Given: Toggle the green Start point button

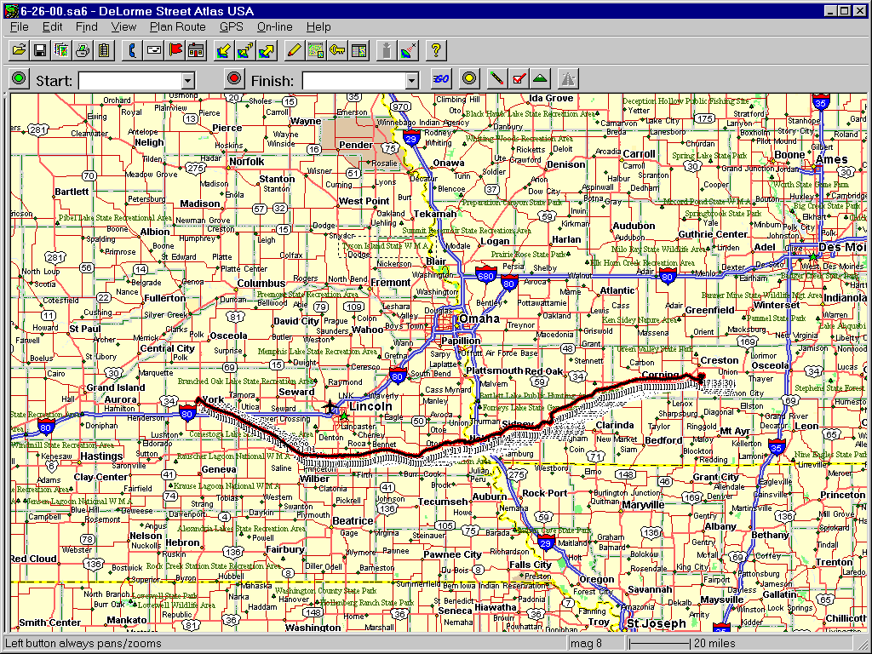Looking at the screenshot, I should [19, 79].
